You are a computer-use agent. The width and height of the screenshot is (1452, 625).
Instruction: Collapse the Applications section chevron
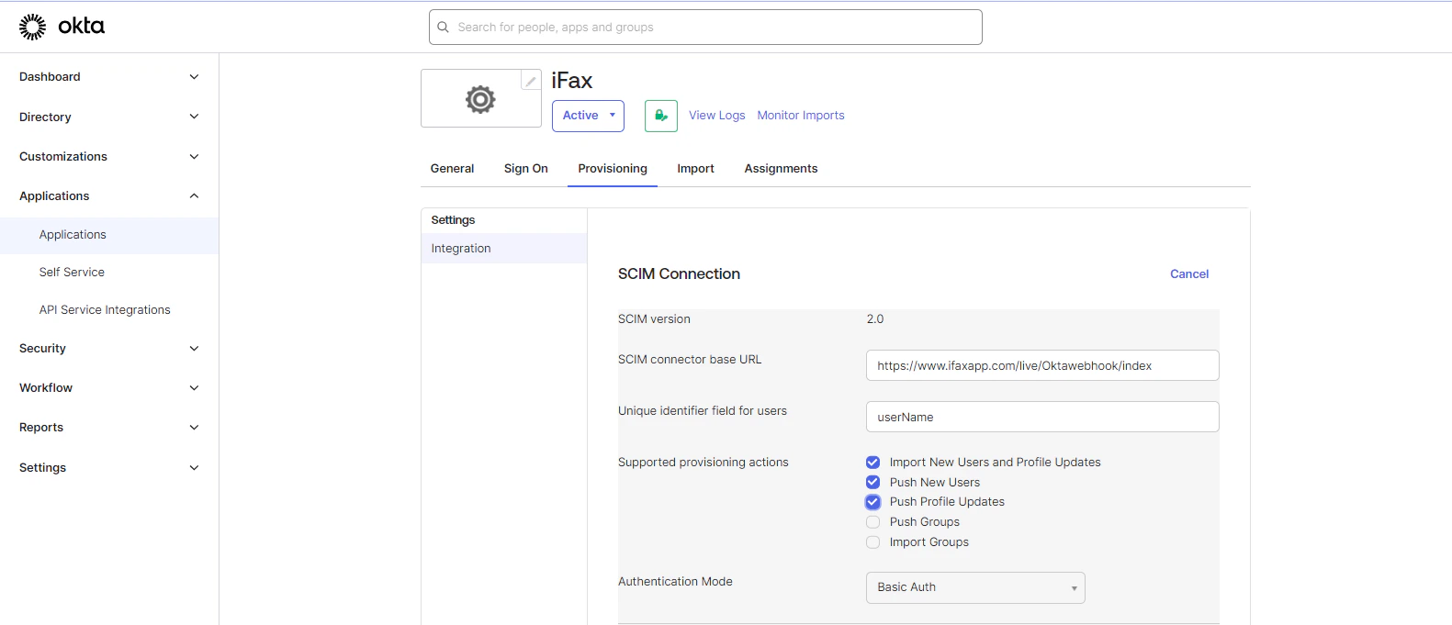(194, 196)
